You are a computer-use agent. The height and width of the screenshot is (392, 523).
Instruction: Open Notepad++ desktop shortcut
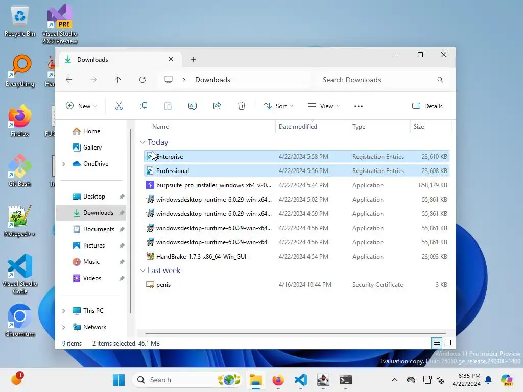[x=20, y=220]
